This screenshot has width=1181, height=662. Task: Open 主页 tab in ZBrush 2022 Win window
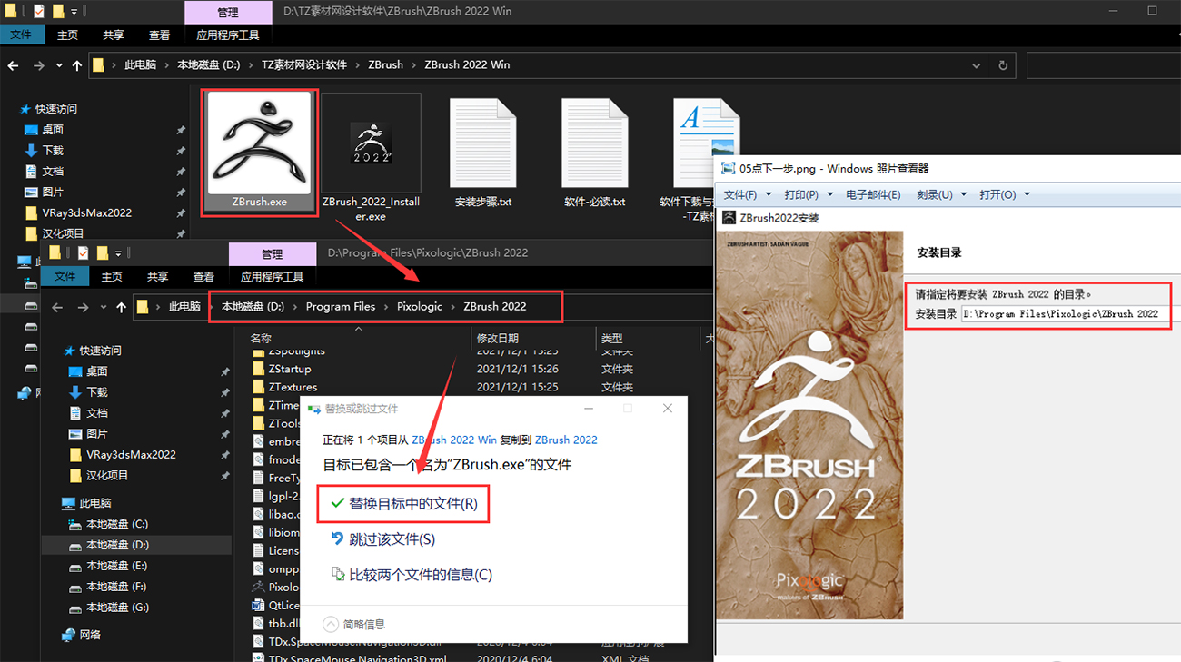67,35
